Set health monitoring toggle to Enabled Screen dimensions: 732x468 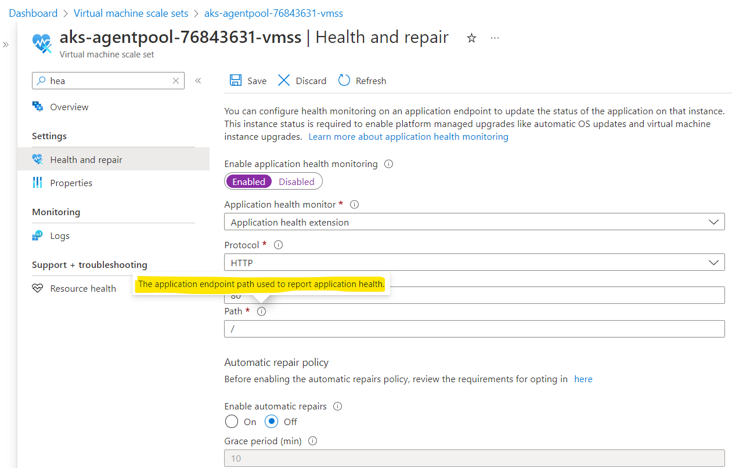pyautogui.click(x=249, y=182)
